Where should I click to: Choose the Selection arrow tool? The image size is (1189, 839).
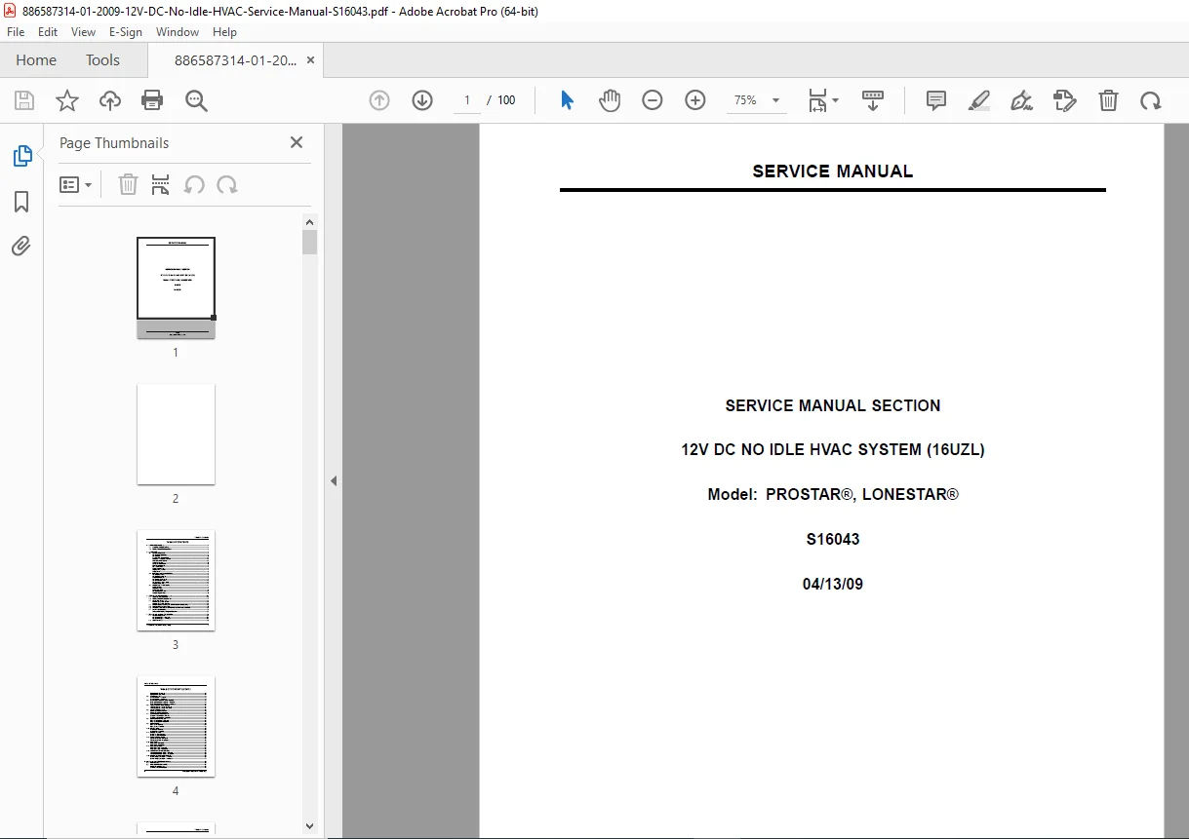[567, 100]
